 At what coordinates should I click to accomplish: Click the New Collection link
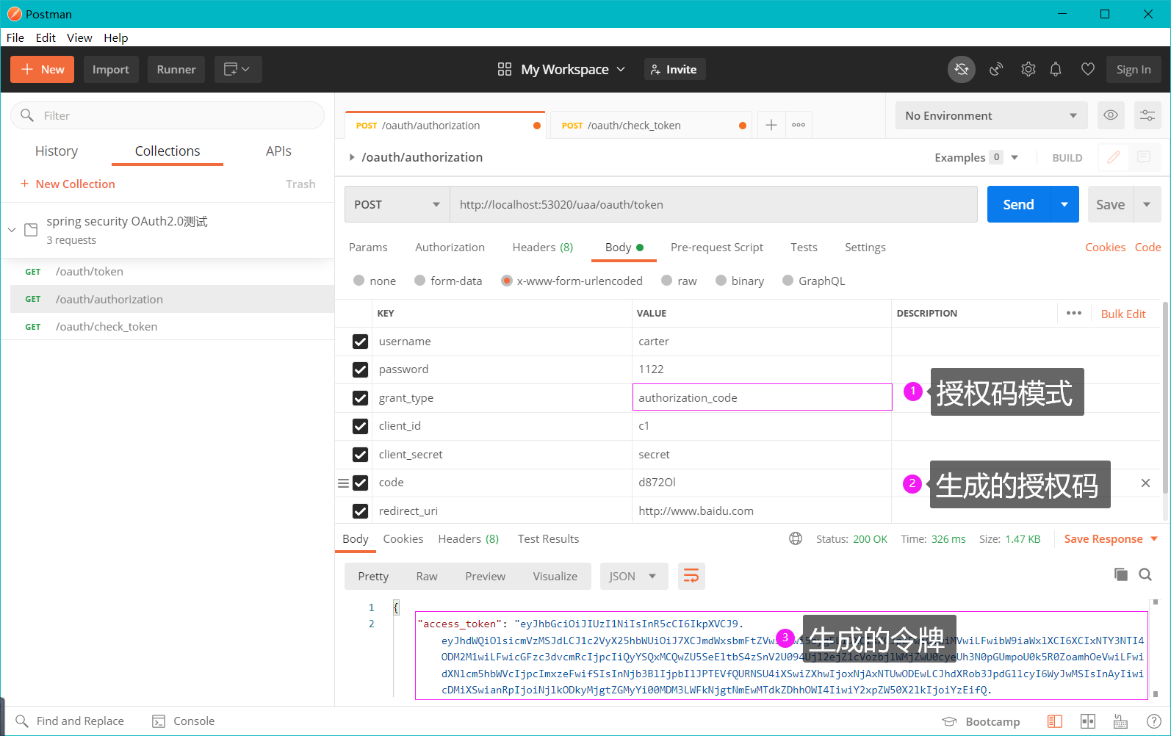click(x=68, y=184)
